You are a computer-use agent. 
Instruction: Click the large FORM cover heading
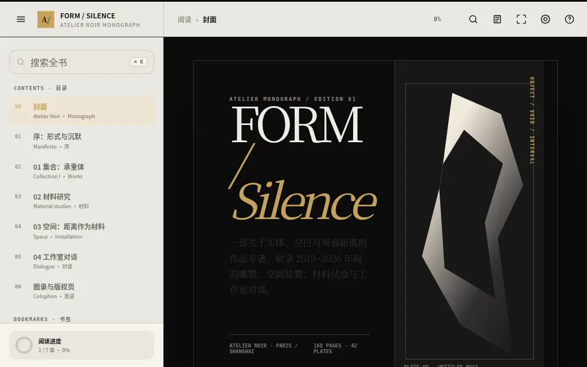[298, 124]
